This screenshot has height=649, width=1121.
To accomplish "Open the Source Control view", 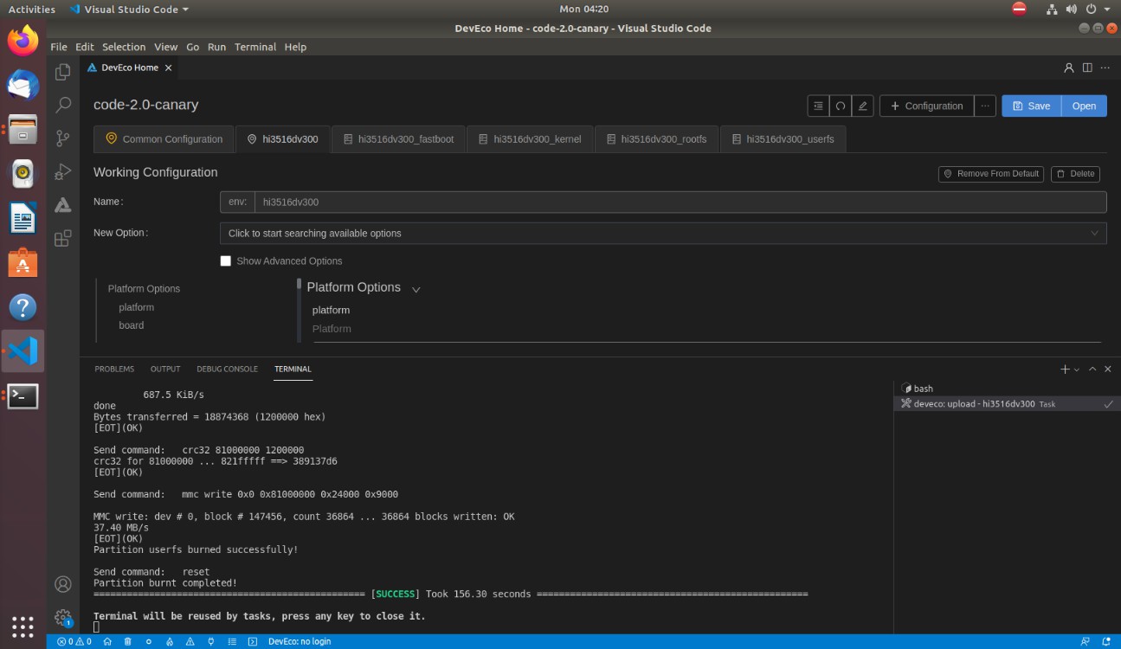I will tap(62, 138).
